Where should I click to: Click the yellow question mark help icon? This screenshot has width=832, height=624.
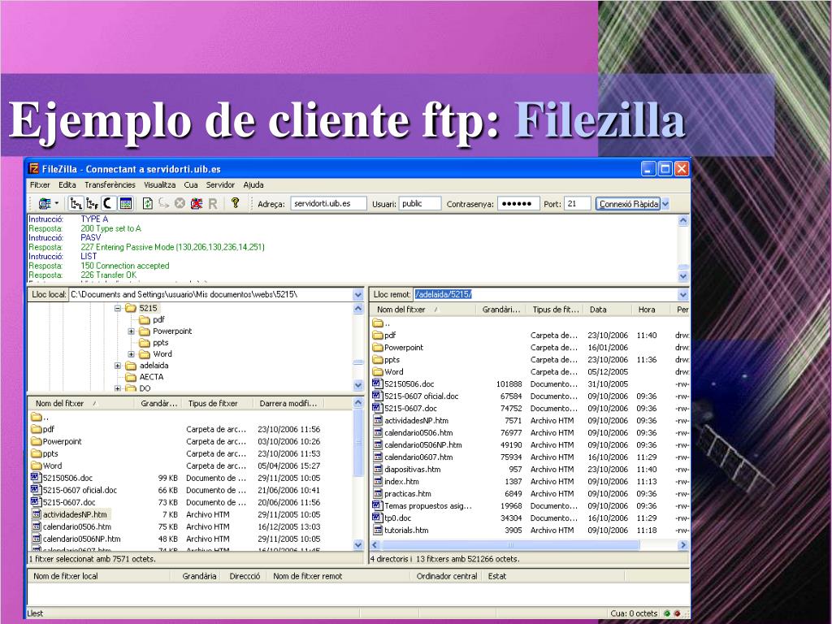point(235,203)
